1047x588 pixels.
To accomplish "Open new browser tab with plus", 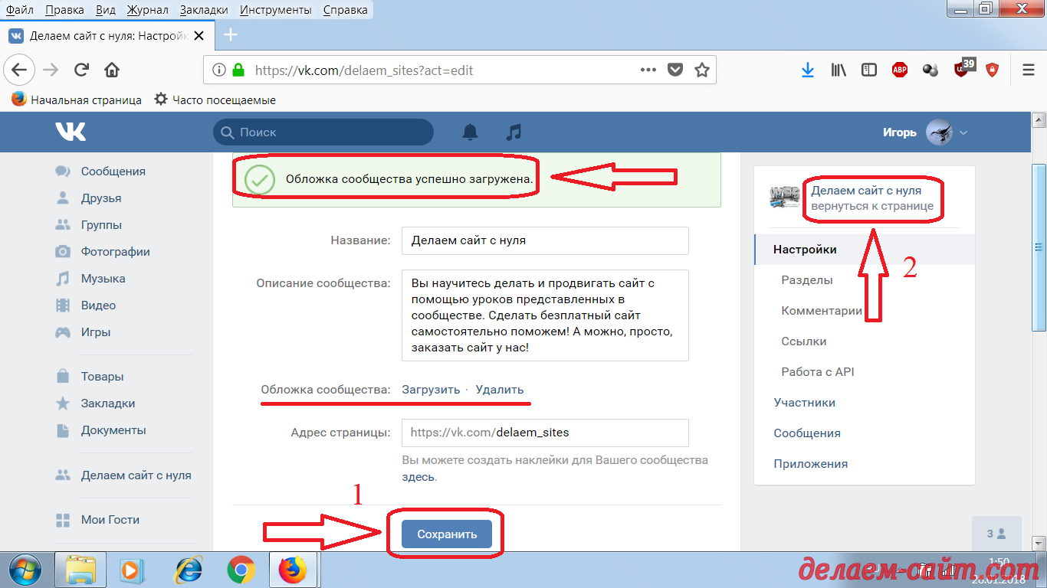I will click(230, 35).
